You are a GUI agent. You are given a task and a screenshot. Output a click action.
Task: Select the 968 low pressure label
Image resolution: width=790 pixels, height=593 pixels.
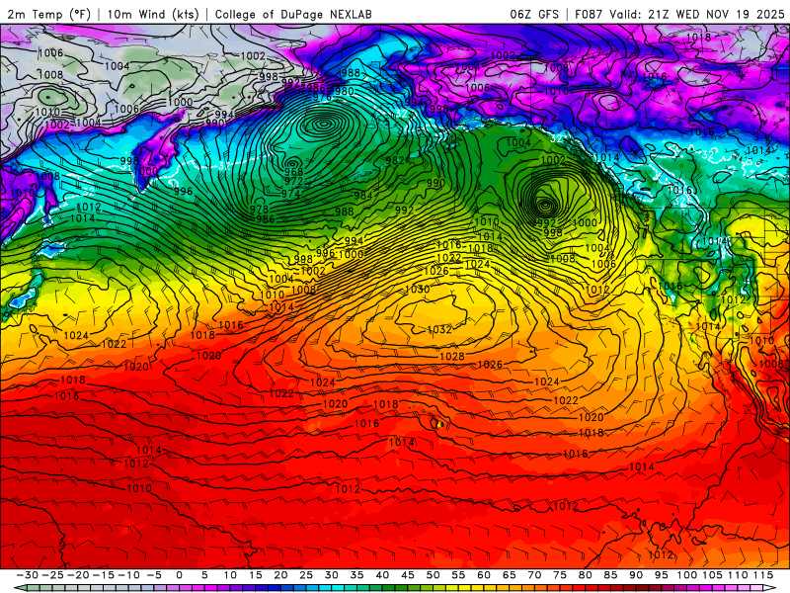pyautogui.click(x=293, y=172)
